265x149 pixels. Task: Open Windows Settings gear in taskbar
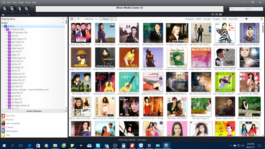[x=149, y=145]
